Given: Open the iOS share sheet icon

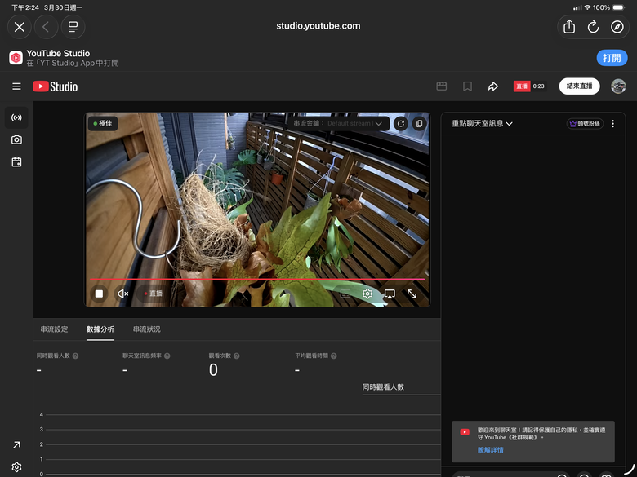Looking at the screenshot, I should (x=569, y=27).
